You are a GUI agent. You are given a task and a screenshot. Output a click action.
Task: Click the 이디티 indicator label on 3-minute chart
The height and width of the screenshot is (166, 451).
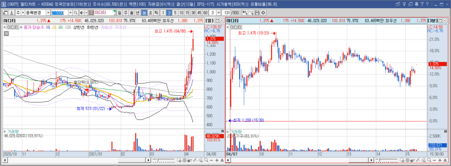[236, 27]
